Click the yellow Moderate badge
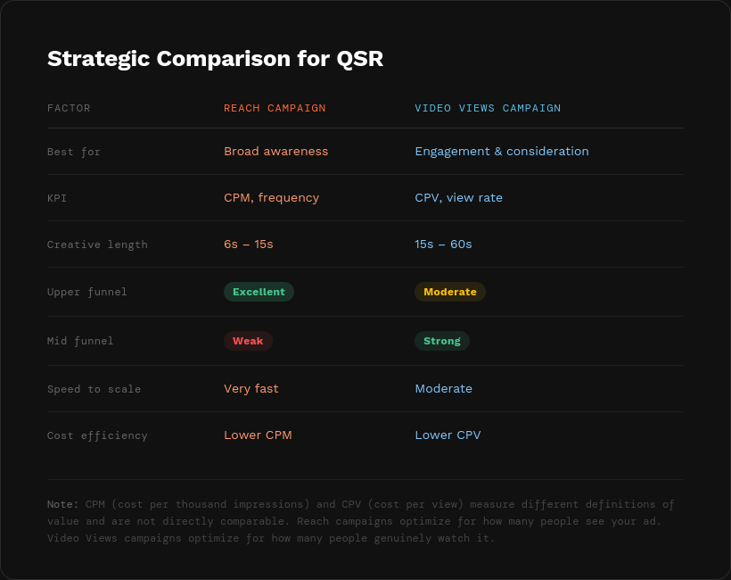Image resolution: width=731 pixels, height=580 pixels. 450,292
